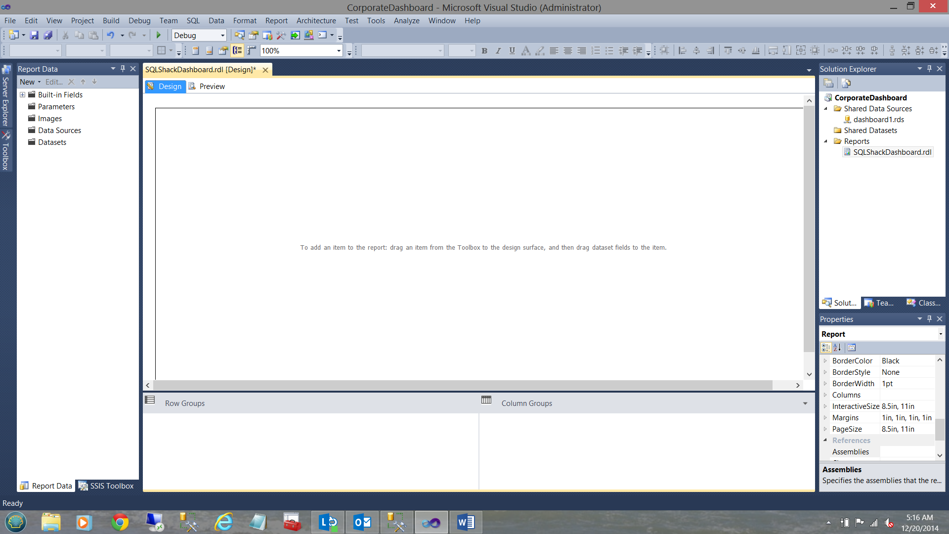Start debugging with green play arrow

click(159, 35)
